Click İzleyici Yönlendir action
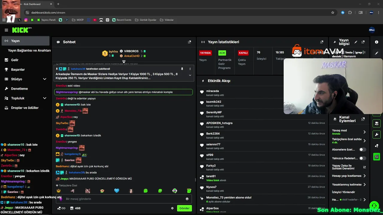 [344, 192]
